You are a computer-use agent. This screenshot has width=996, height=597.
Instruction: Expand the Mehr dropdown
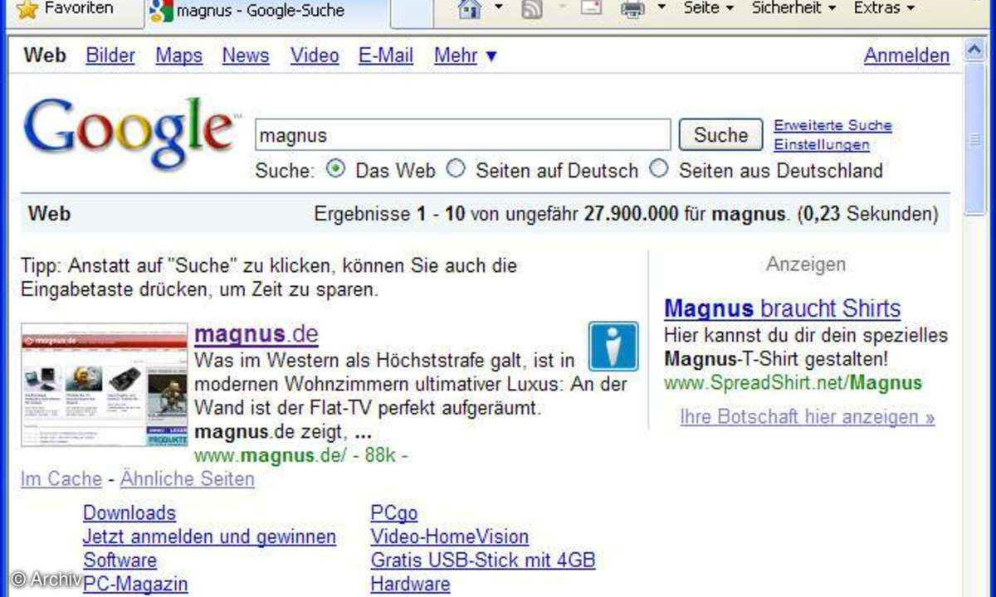[466, 56]
